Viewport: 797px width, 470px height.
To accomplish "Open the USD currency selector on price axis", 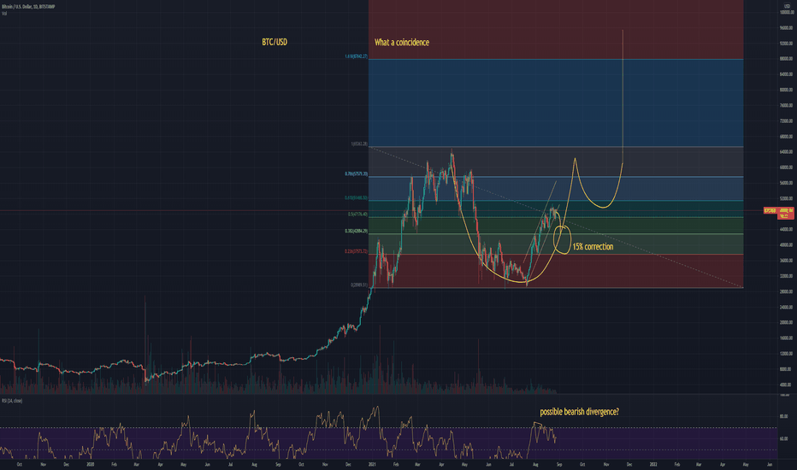I will point(788,6).
